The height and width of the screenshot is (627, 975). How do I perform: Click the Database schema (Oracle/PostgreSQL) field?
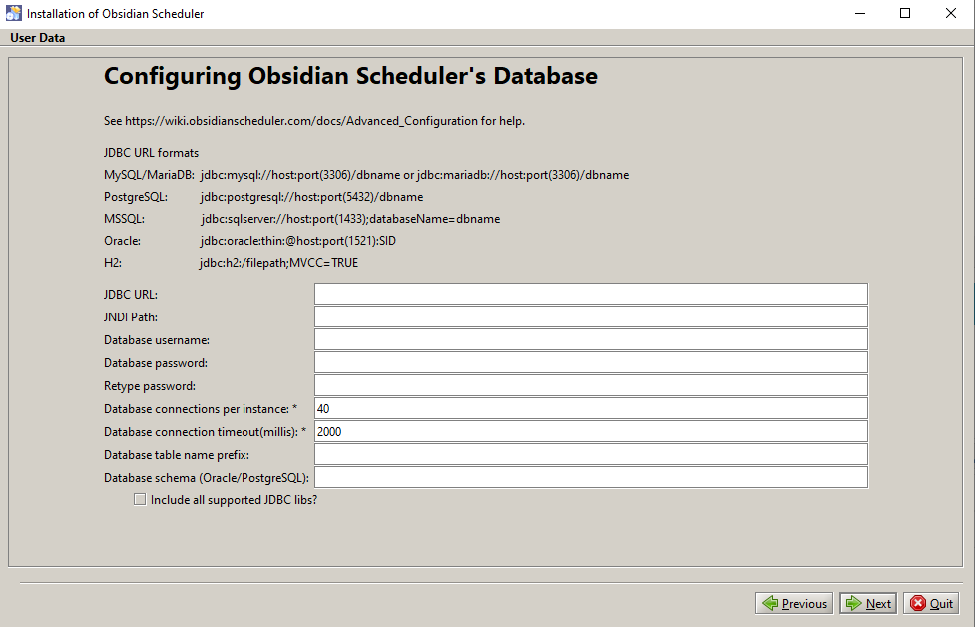(x=591, y=477)
